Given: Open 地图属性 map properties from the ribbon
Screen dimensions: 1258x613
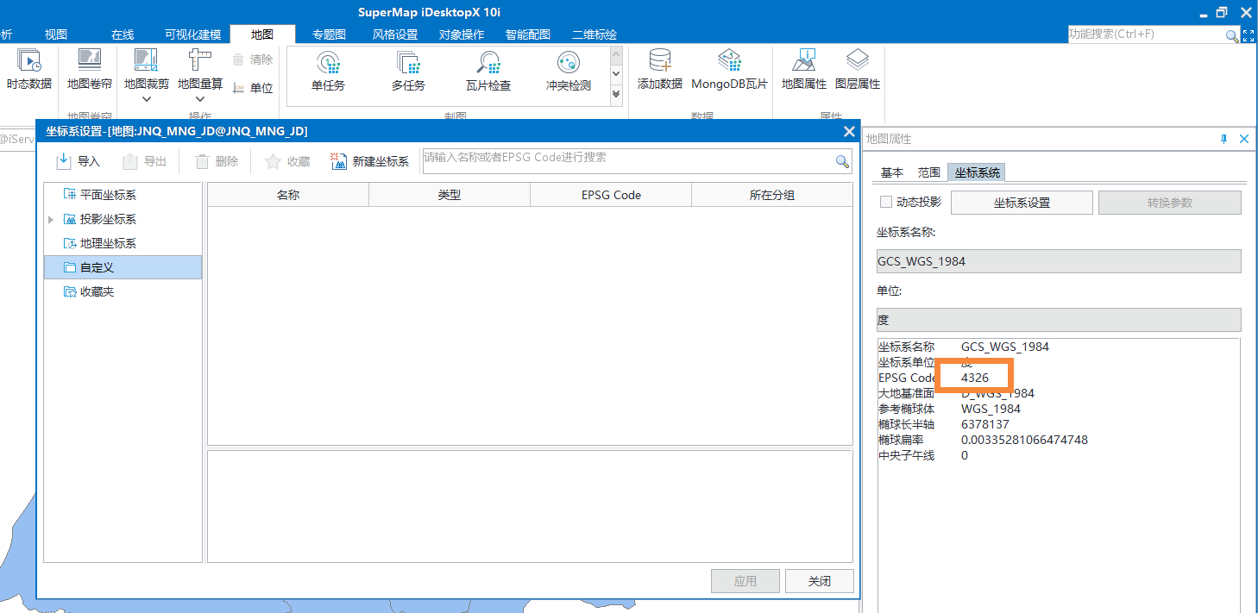Looking at the screenshot, I should pos(804,70).
